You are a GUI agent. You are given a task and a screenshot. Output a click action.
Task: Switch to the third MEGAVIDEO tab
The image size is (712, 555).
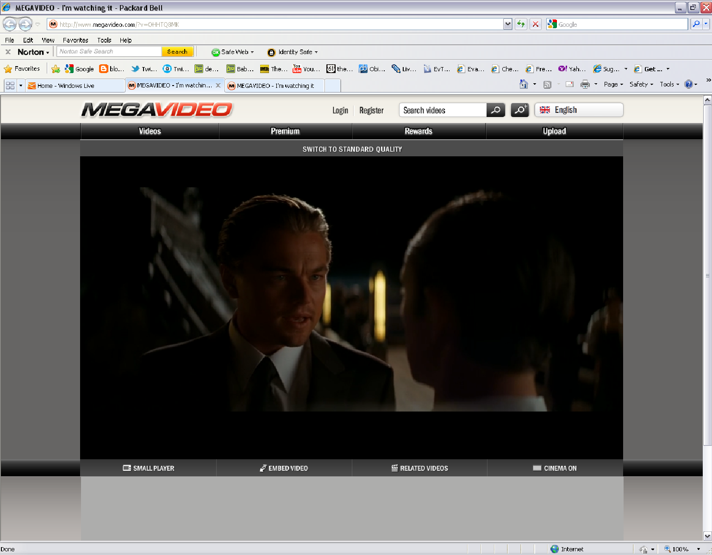pos(275,86)
